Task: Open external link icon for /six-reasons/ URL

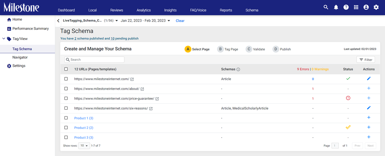Action: tap(151, 108)
